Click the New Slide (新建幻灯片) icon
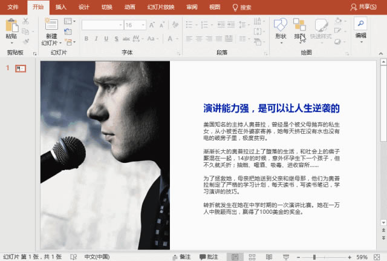 51,24
